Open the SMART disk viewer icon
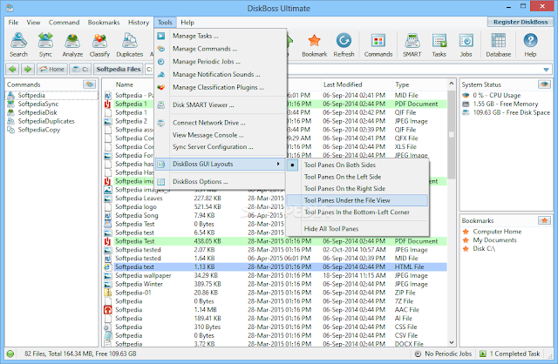This screenshot has width=558, height=364. click(x=412, y=44)
